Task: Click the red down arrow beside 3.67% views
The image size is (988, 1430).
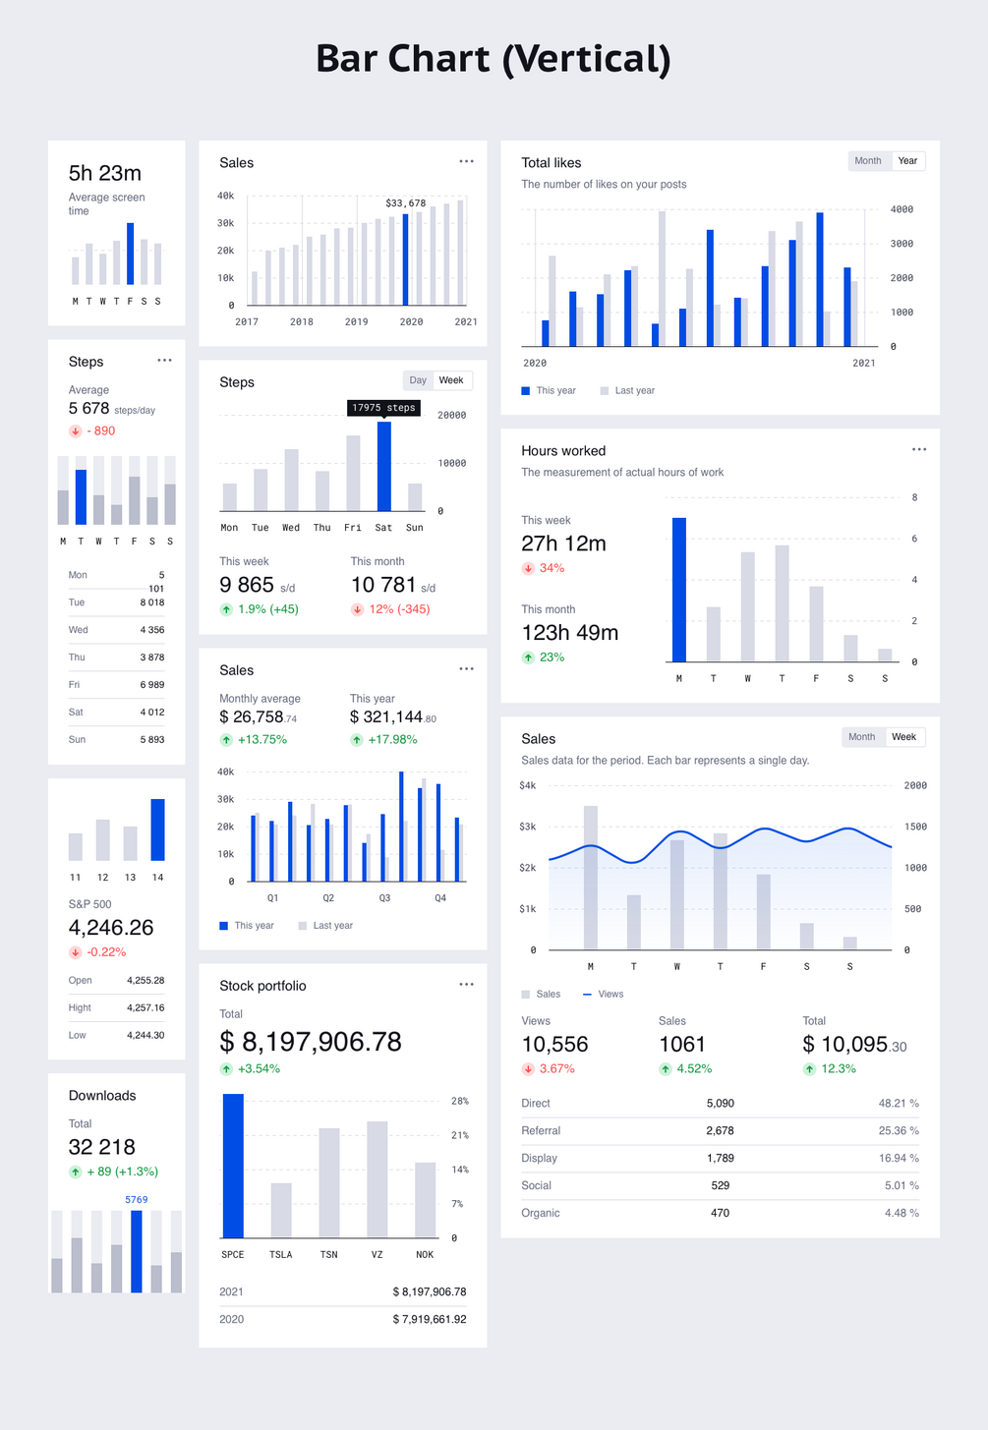Action: pyautogui.click(x=528, y=1069)
